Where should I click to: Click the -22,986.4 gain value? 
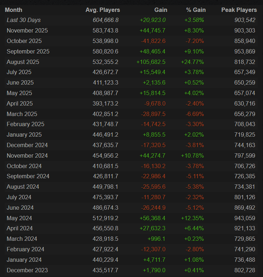click(153, 176)
